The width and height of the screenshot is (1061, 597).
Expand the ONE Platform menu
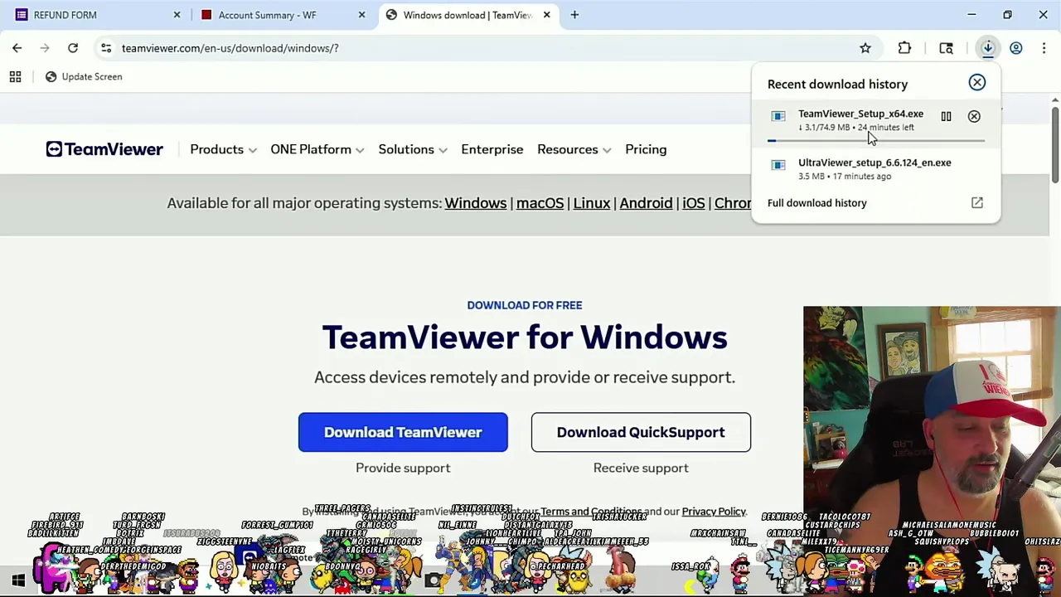click(x=317, y=149)
